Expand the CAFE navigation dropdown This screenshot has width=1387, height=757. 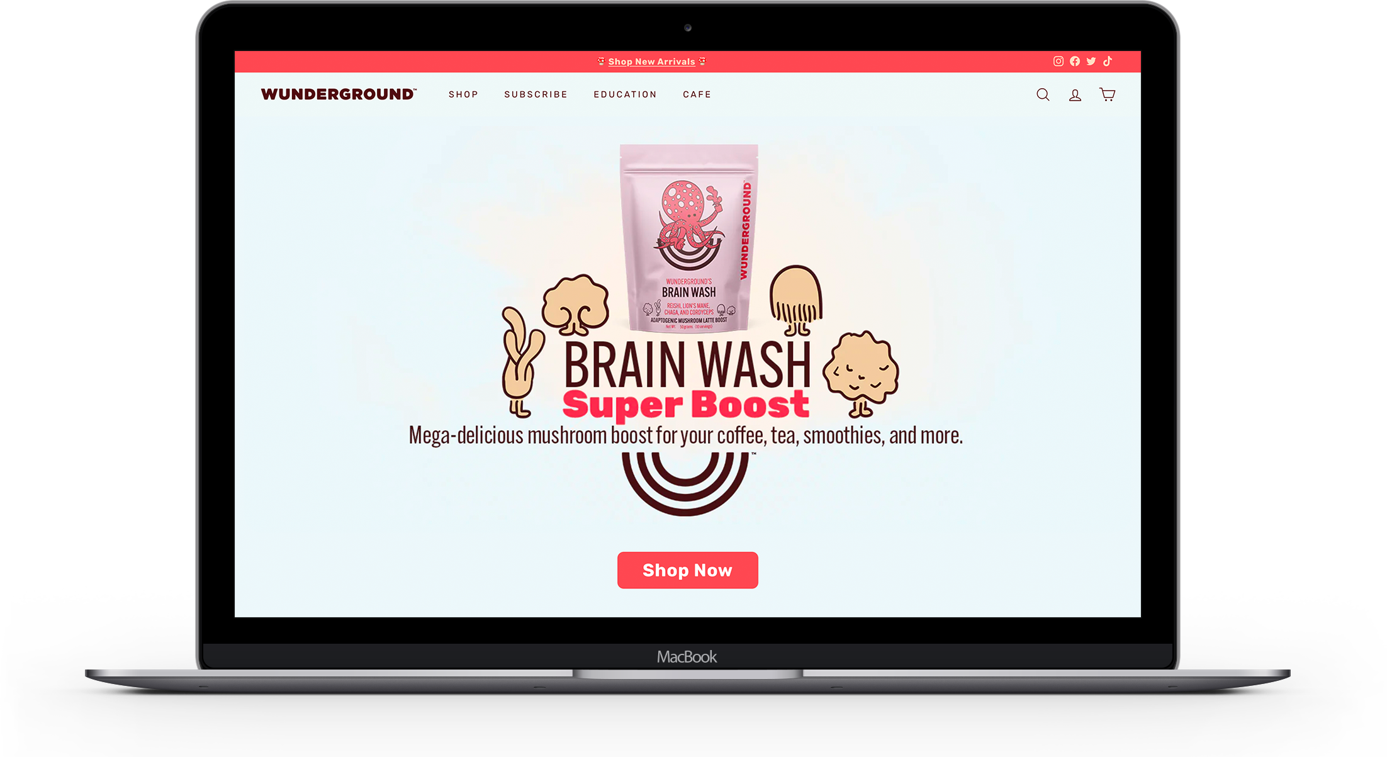click(698, 93)
